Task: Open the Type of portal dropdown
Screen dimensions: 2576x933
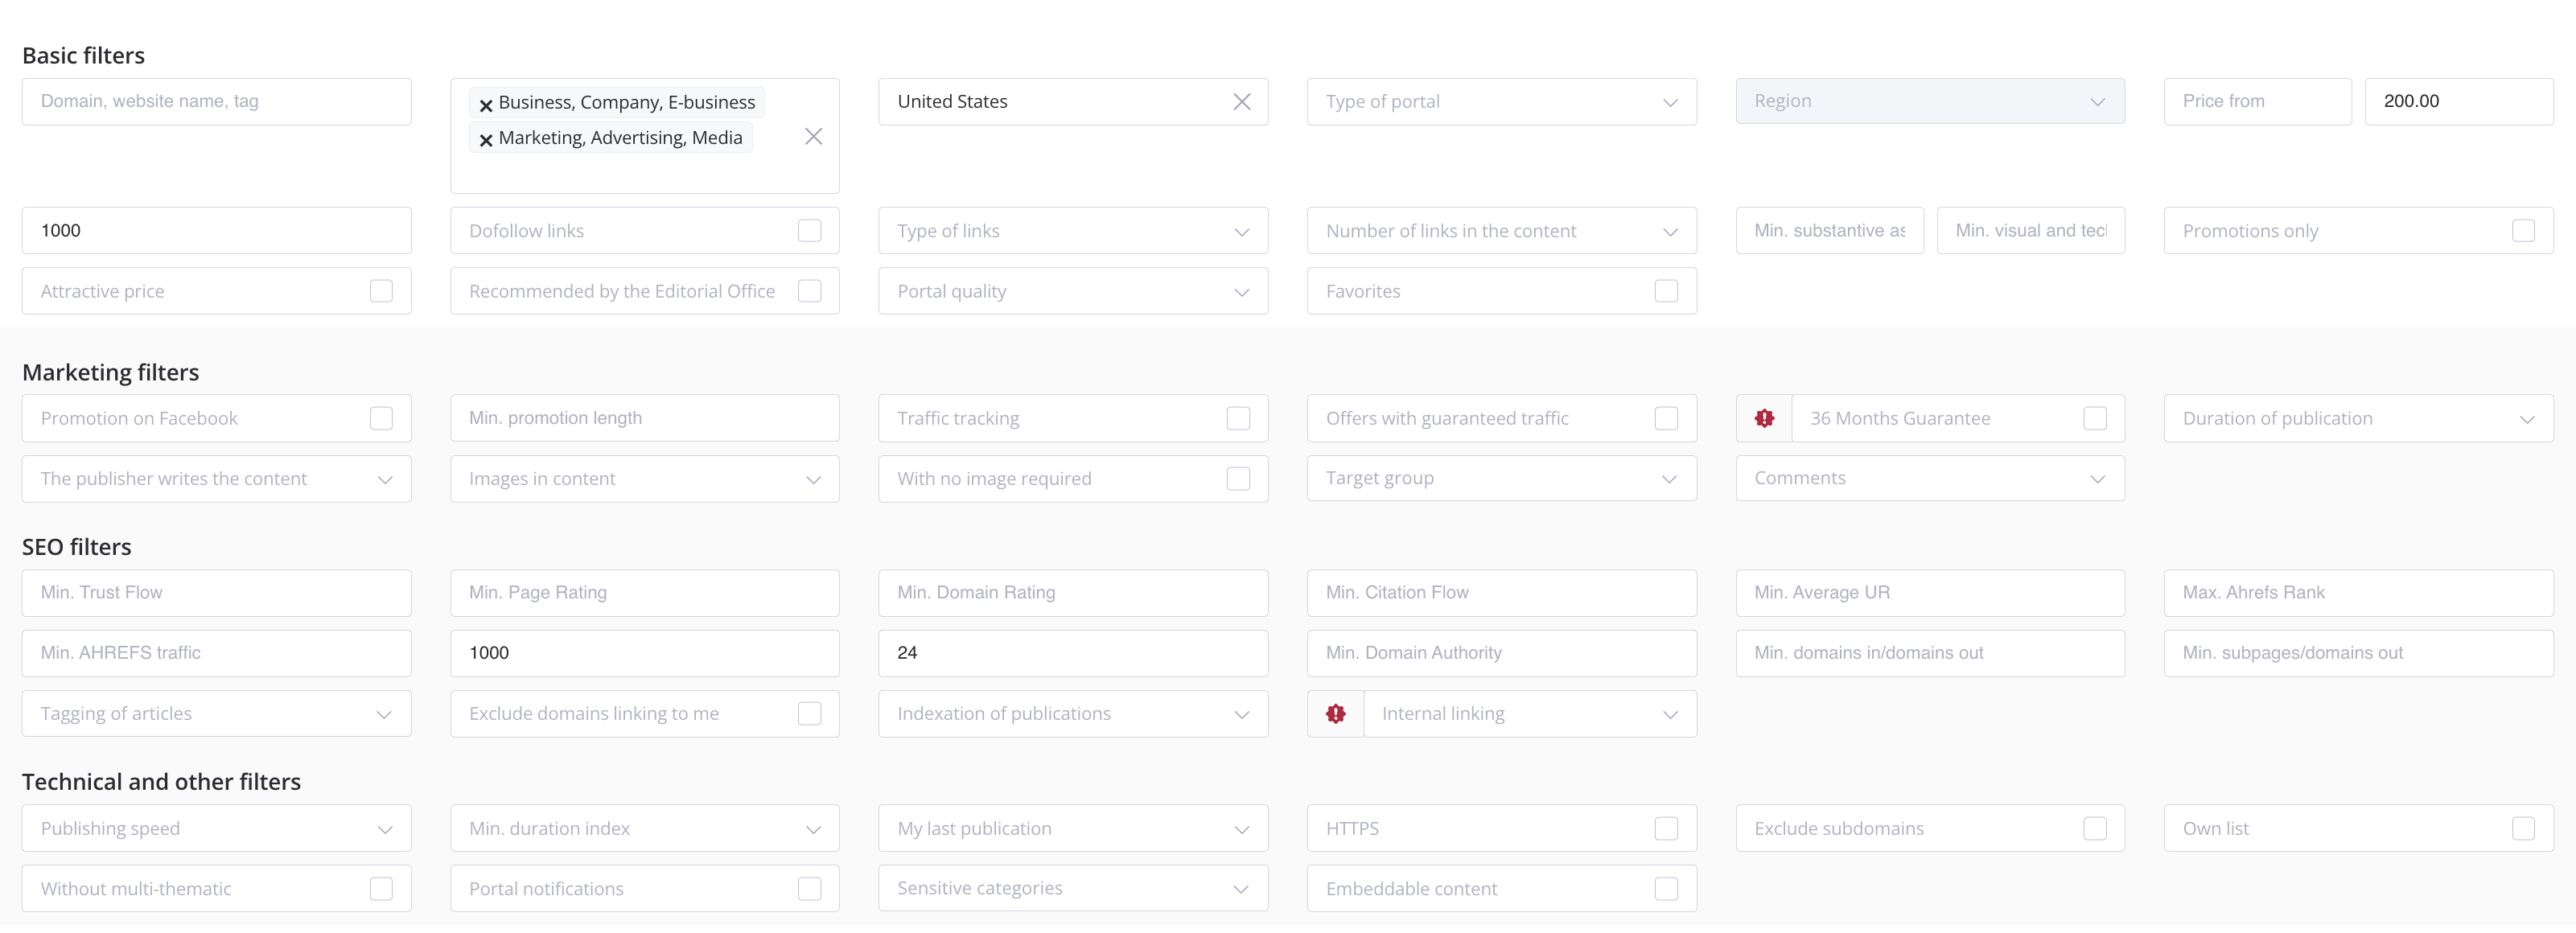Action: point(1501,102)
